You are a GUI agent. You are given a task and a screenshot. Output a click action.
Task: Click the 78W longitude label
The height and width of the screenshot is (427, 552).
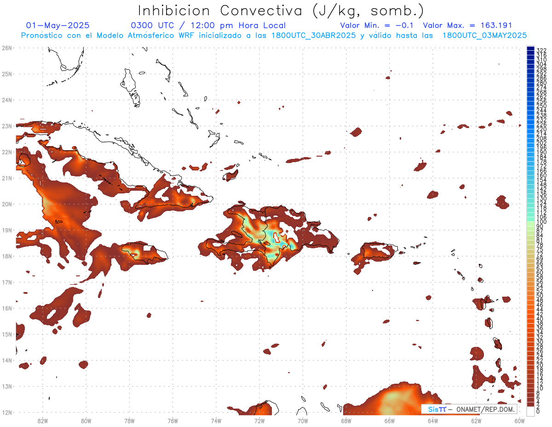pos(129,421)
